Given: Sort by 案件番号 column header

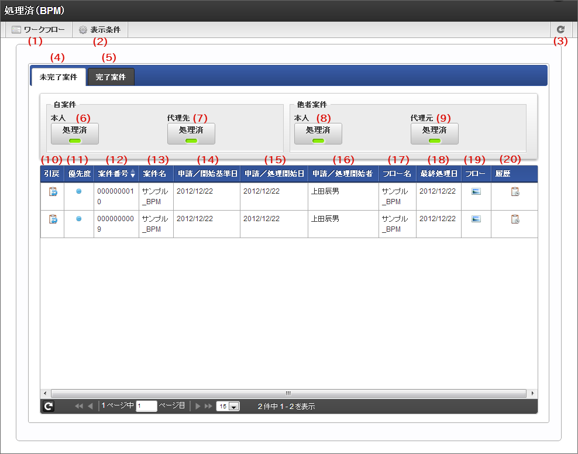Looking at the screenshot, I should pos(116,174).
